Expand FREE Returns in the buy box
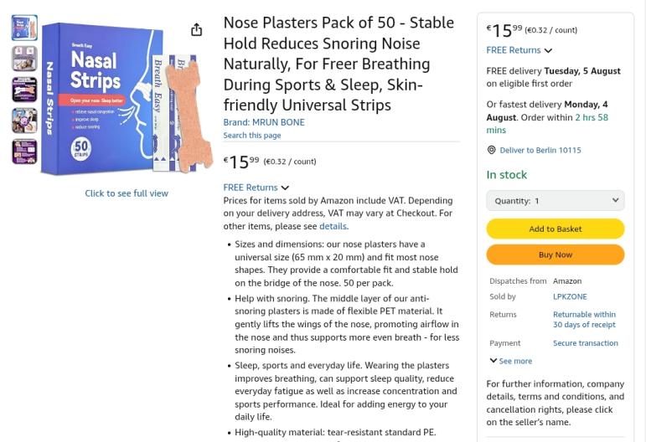The height and width of the screenshot is (442, 646). point(519,50)
